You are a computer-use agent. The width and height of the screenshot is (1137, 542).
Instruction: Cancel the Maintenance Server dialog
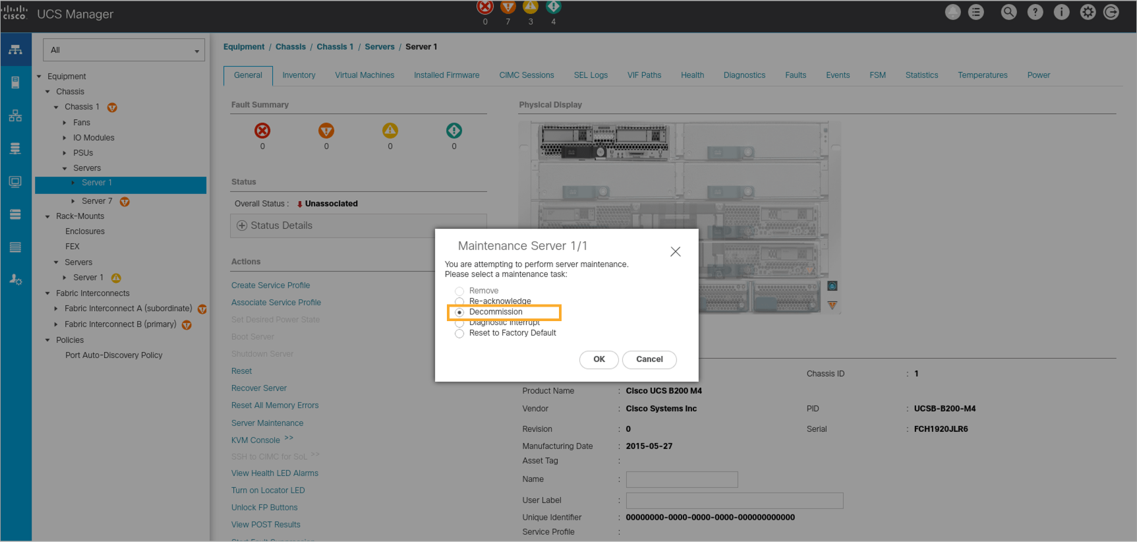click(x=649, y=359)
